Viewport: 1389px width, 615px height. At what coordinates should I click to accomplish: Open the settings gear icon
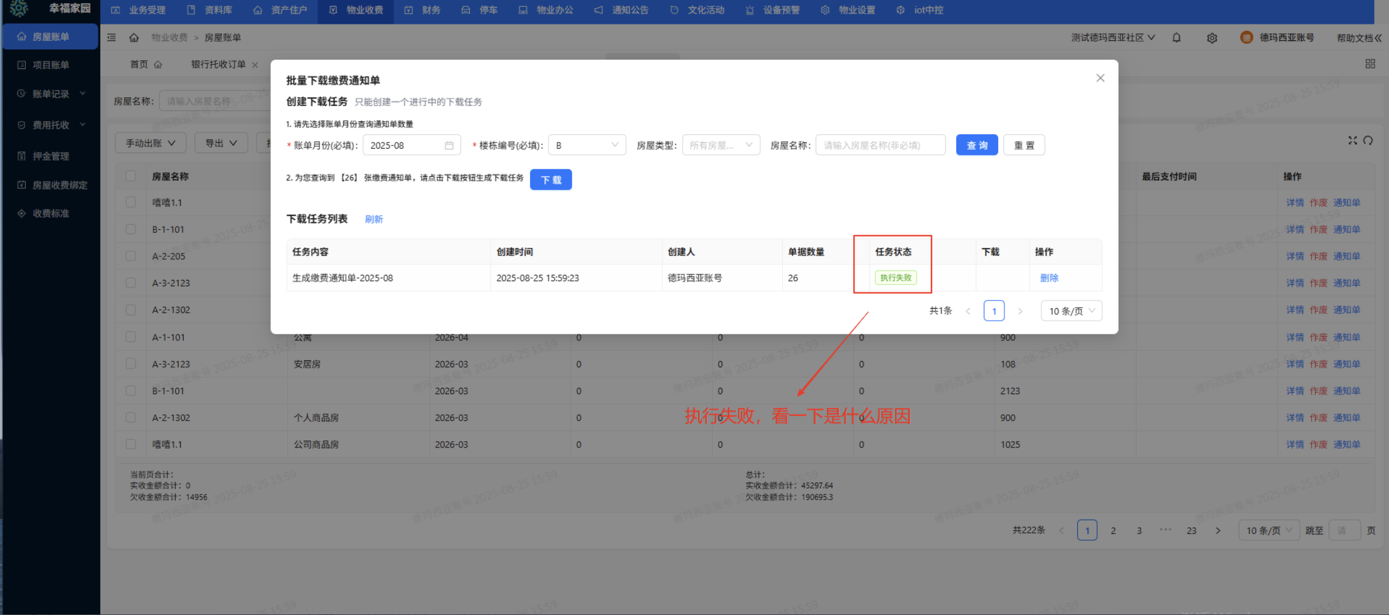[1211, 38]
